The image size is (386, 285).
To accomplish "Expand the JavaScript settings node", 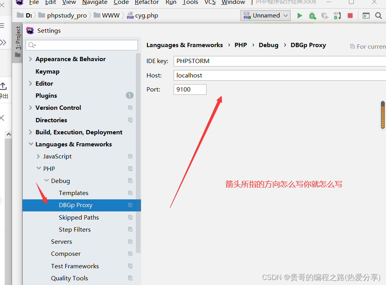I will coord(38,157).
